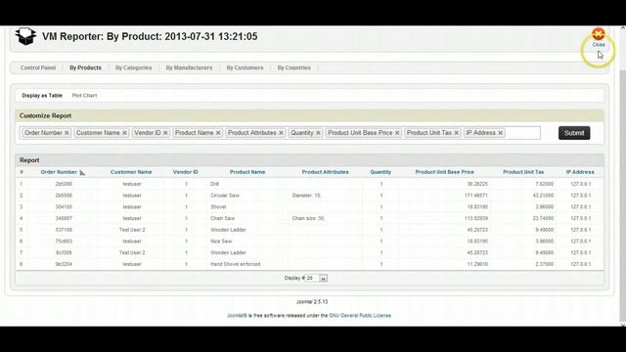The image size is (626, 352).
Task: Click the sort arrow beside Order Number
Action: 82,172
